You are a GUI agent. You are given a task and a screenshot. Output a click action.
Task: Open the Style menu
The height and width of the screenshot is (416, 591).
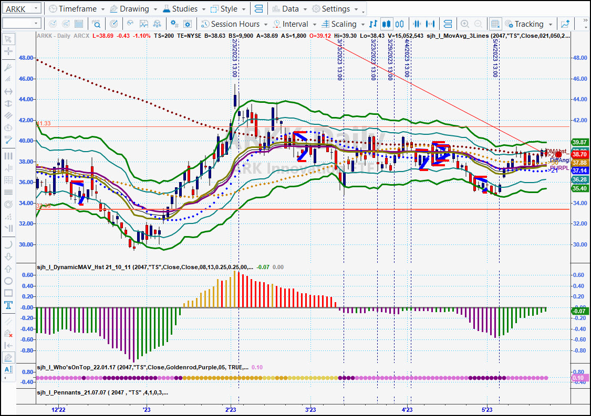[228, 9]
